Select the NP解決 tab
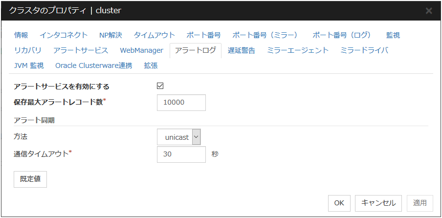Image resolution: width=442 pixels, height=218 pixels. (x=110, y=35)
